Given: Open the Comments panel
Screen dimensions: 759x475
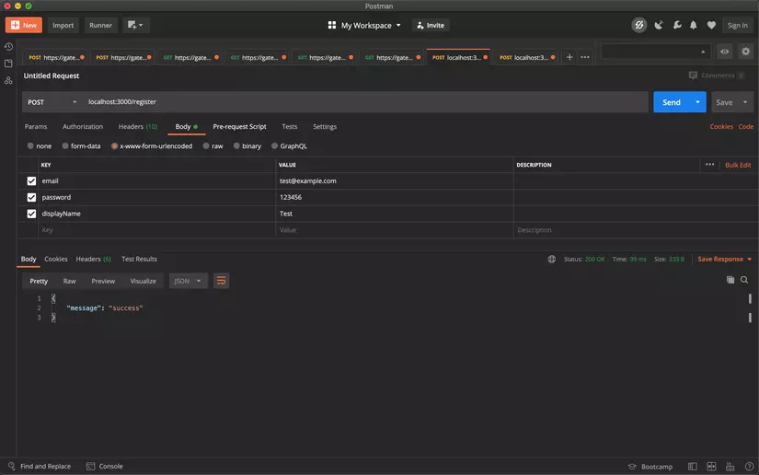Looking at the screenshot, I should click(716, 75).
